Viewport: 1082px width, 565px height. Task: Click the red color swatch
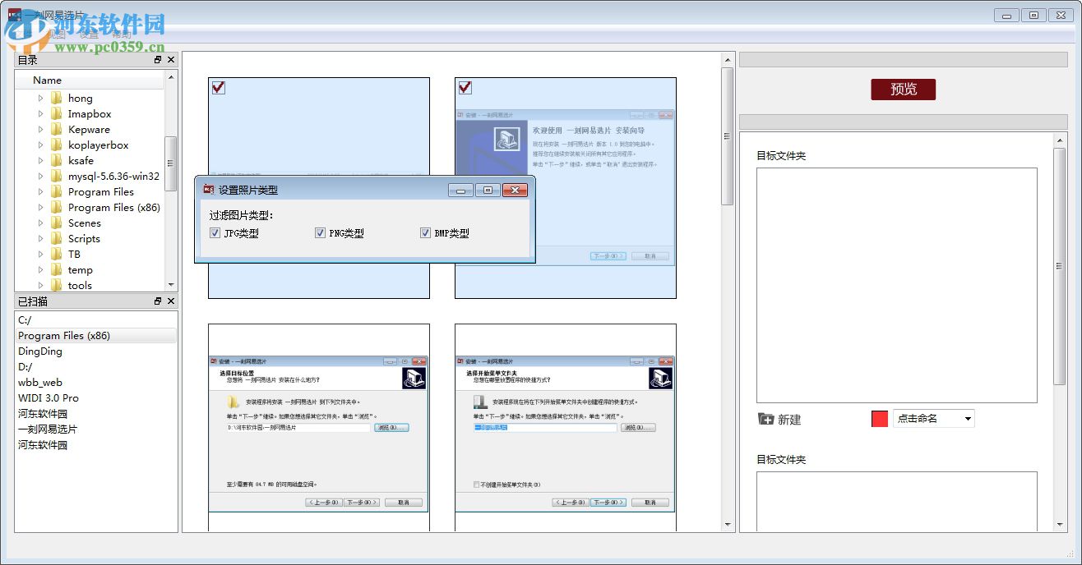[x=878, y=418]
